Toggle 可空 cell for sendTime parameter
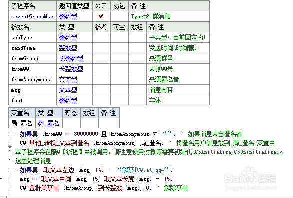Image resolution: width=293 pixels, height=198 pixels. [119, 48]
